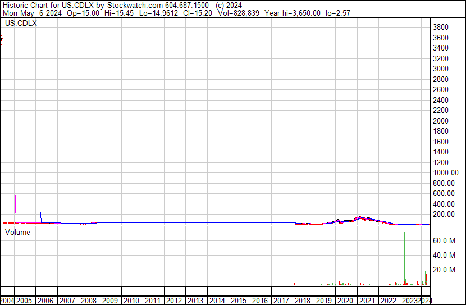Screen dimensions: 466x305
Task: Click the 2004 year label on the axis
Action: point(7,301)
